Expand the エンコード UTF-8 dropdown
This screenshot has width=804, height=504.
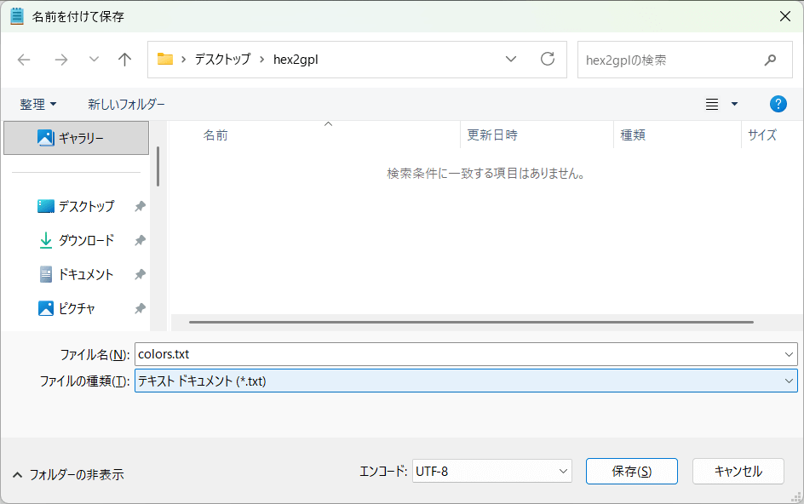tap(563, 471)
